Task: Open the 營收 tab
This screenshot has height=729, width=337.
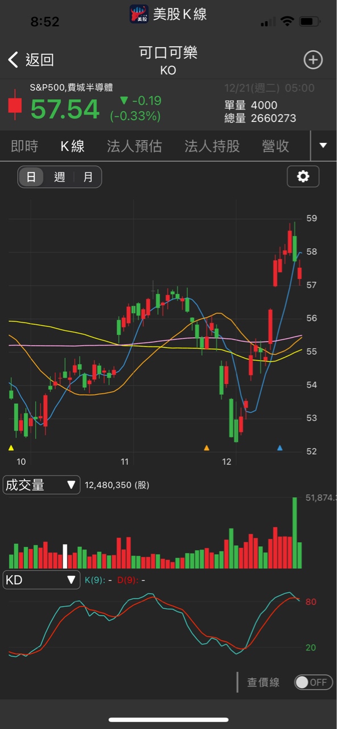Action: pos(276,146)
